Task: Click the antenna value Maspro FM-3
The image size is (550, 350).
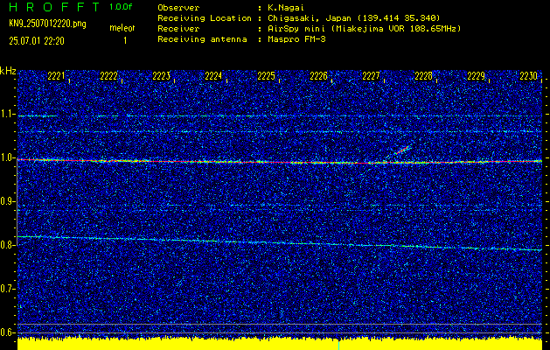Action: coord(296,39)
